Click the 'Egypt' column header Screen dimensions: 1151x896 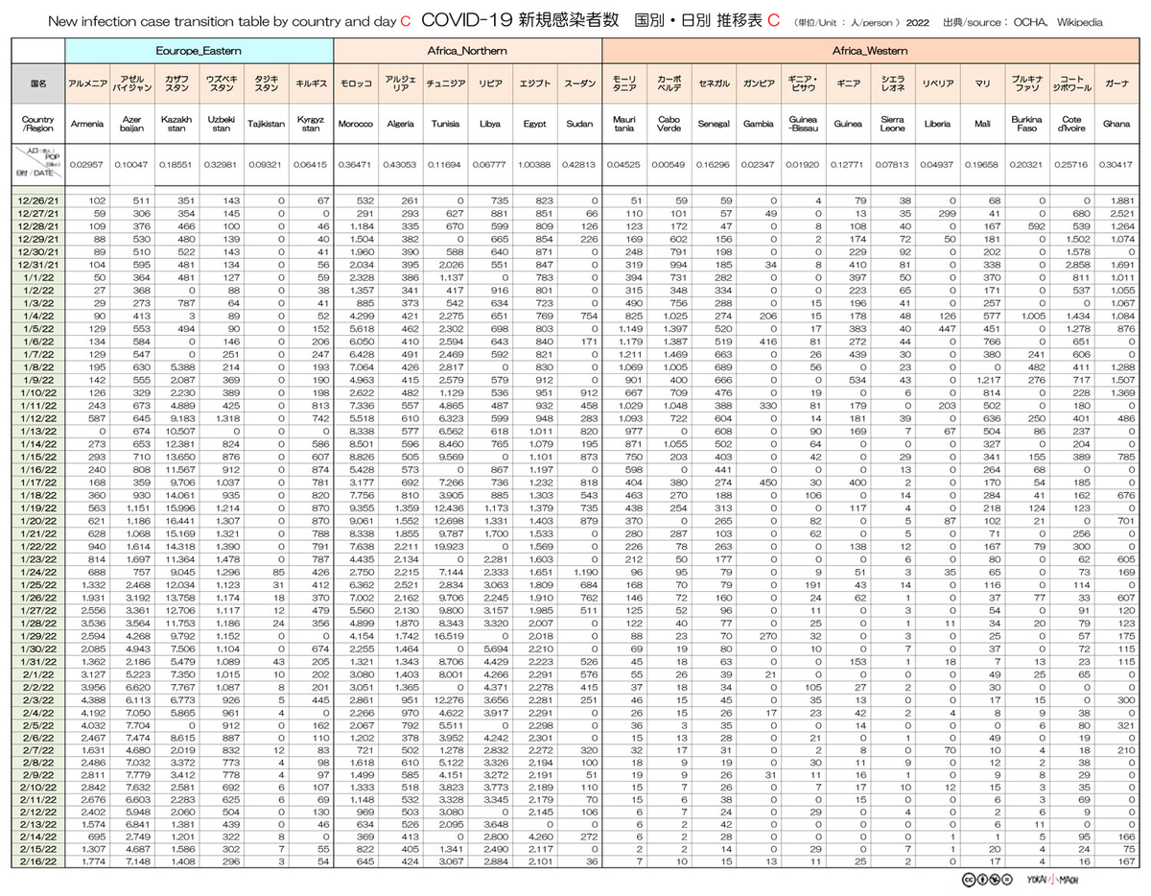coord(534,124)
